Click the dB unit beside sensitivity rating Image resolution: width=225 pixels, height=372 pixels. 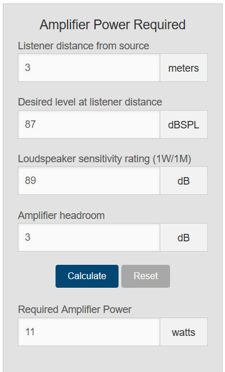click(184, 181)
